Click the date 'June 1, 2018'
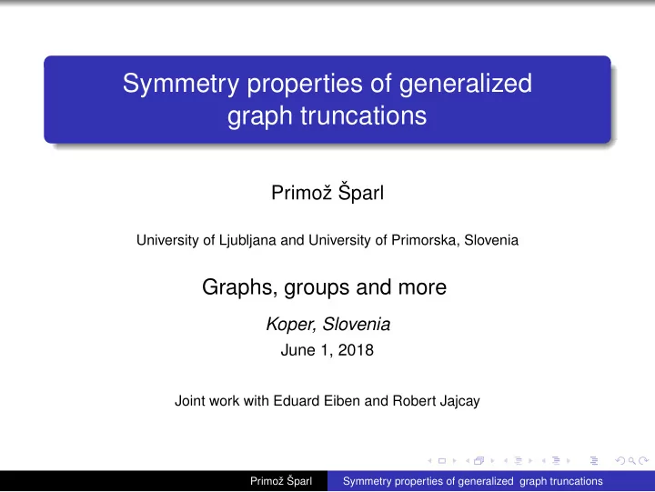 [327, 350]
